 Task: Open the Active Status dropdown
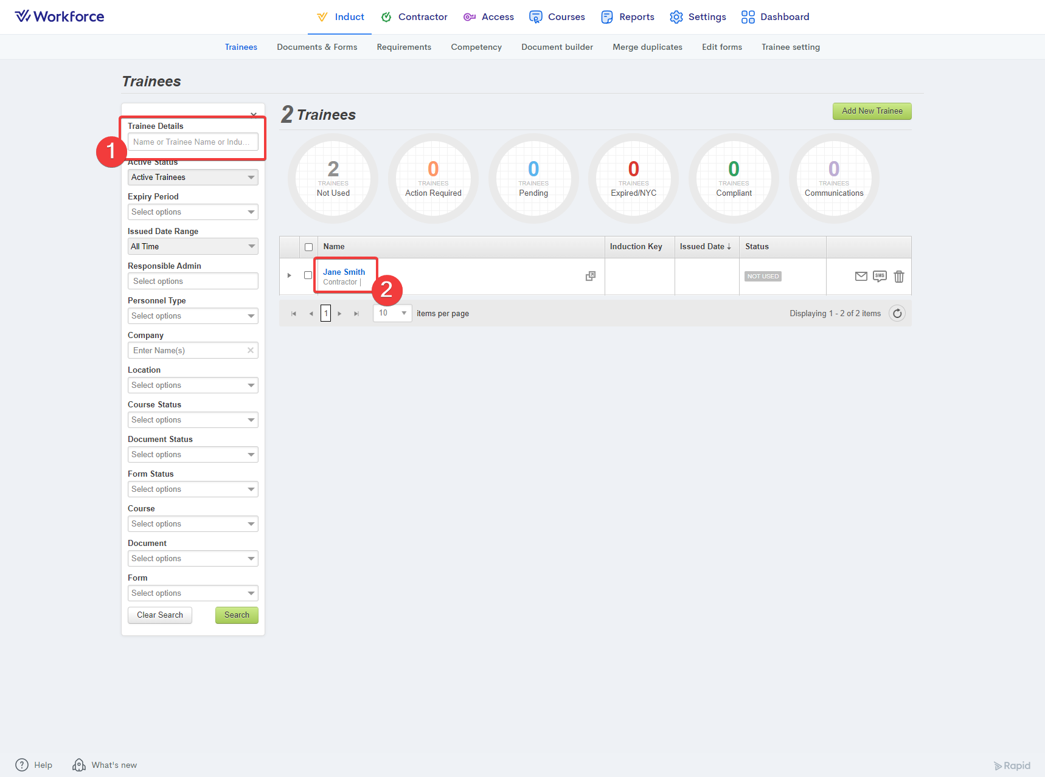193,178
